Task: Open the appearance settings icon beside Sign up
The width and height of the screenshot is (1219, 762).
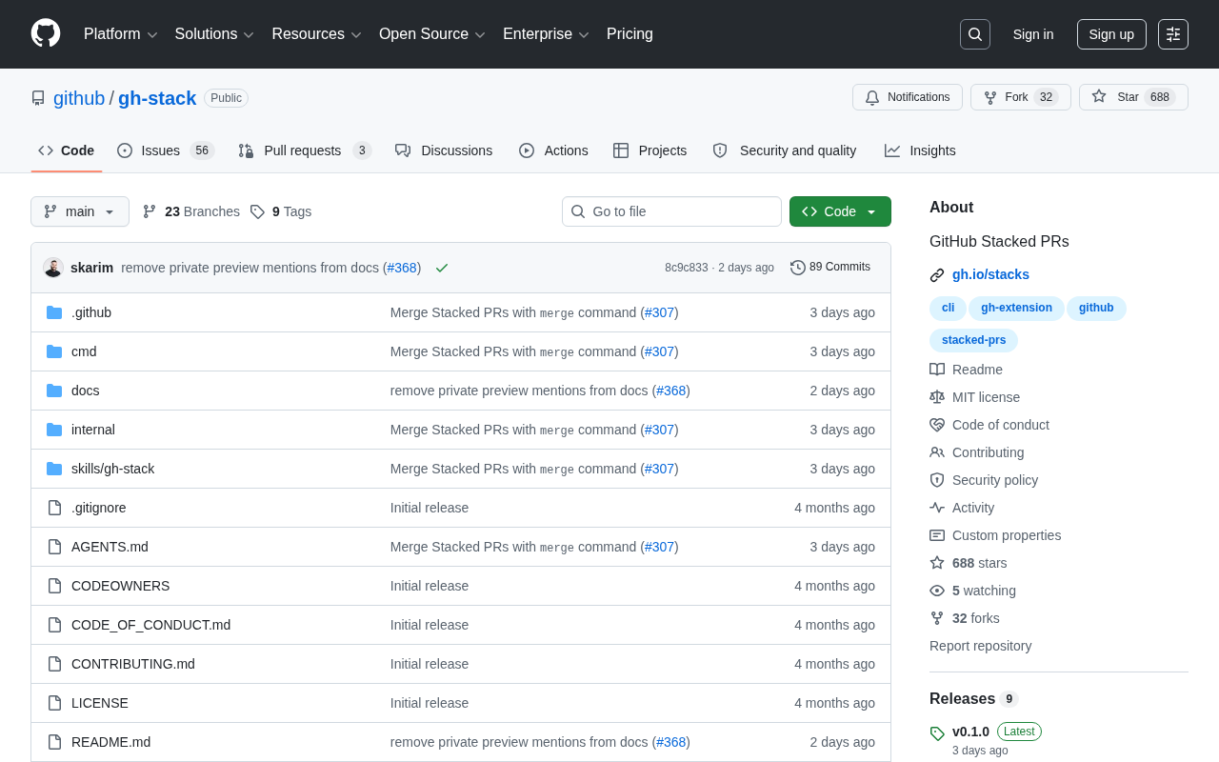Action: click(x=1173, y=34)
